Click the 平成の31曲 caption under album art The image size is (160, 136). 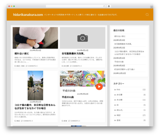69,91
